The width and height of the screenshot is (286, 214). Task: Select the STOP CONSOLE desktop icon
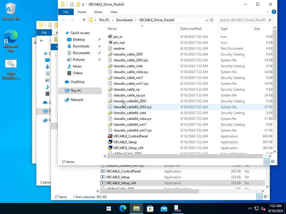(11, 69)
